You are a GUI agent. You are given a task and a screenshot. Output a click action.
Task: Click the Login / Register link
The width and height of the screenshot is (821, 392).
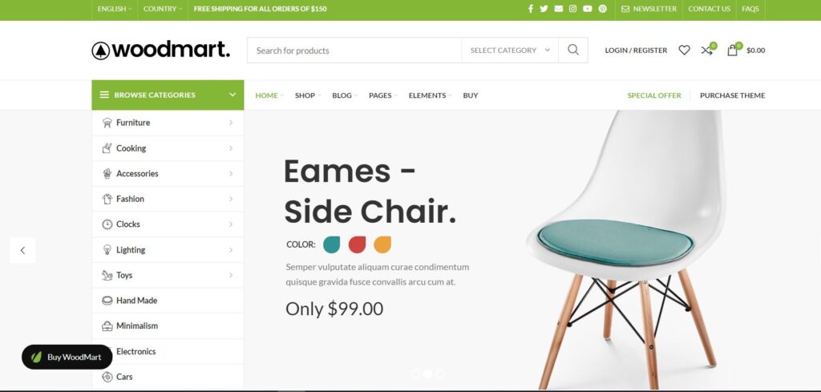tap(636, 51)
